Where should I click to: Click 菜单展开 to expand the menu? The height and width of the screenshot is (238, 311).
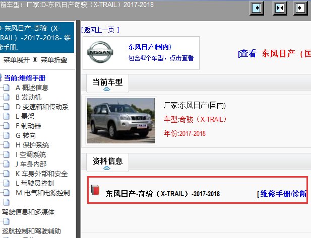pos(17,60)
